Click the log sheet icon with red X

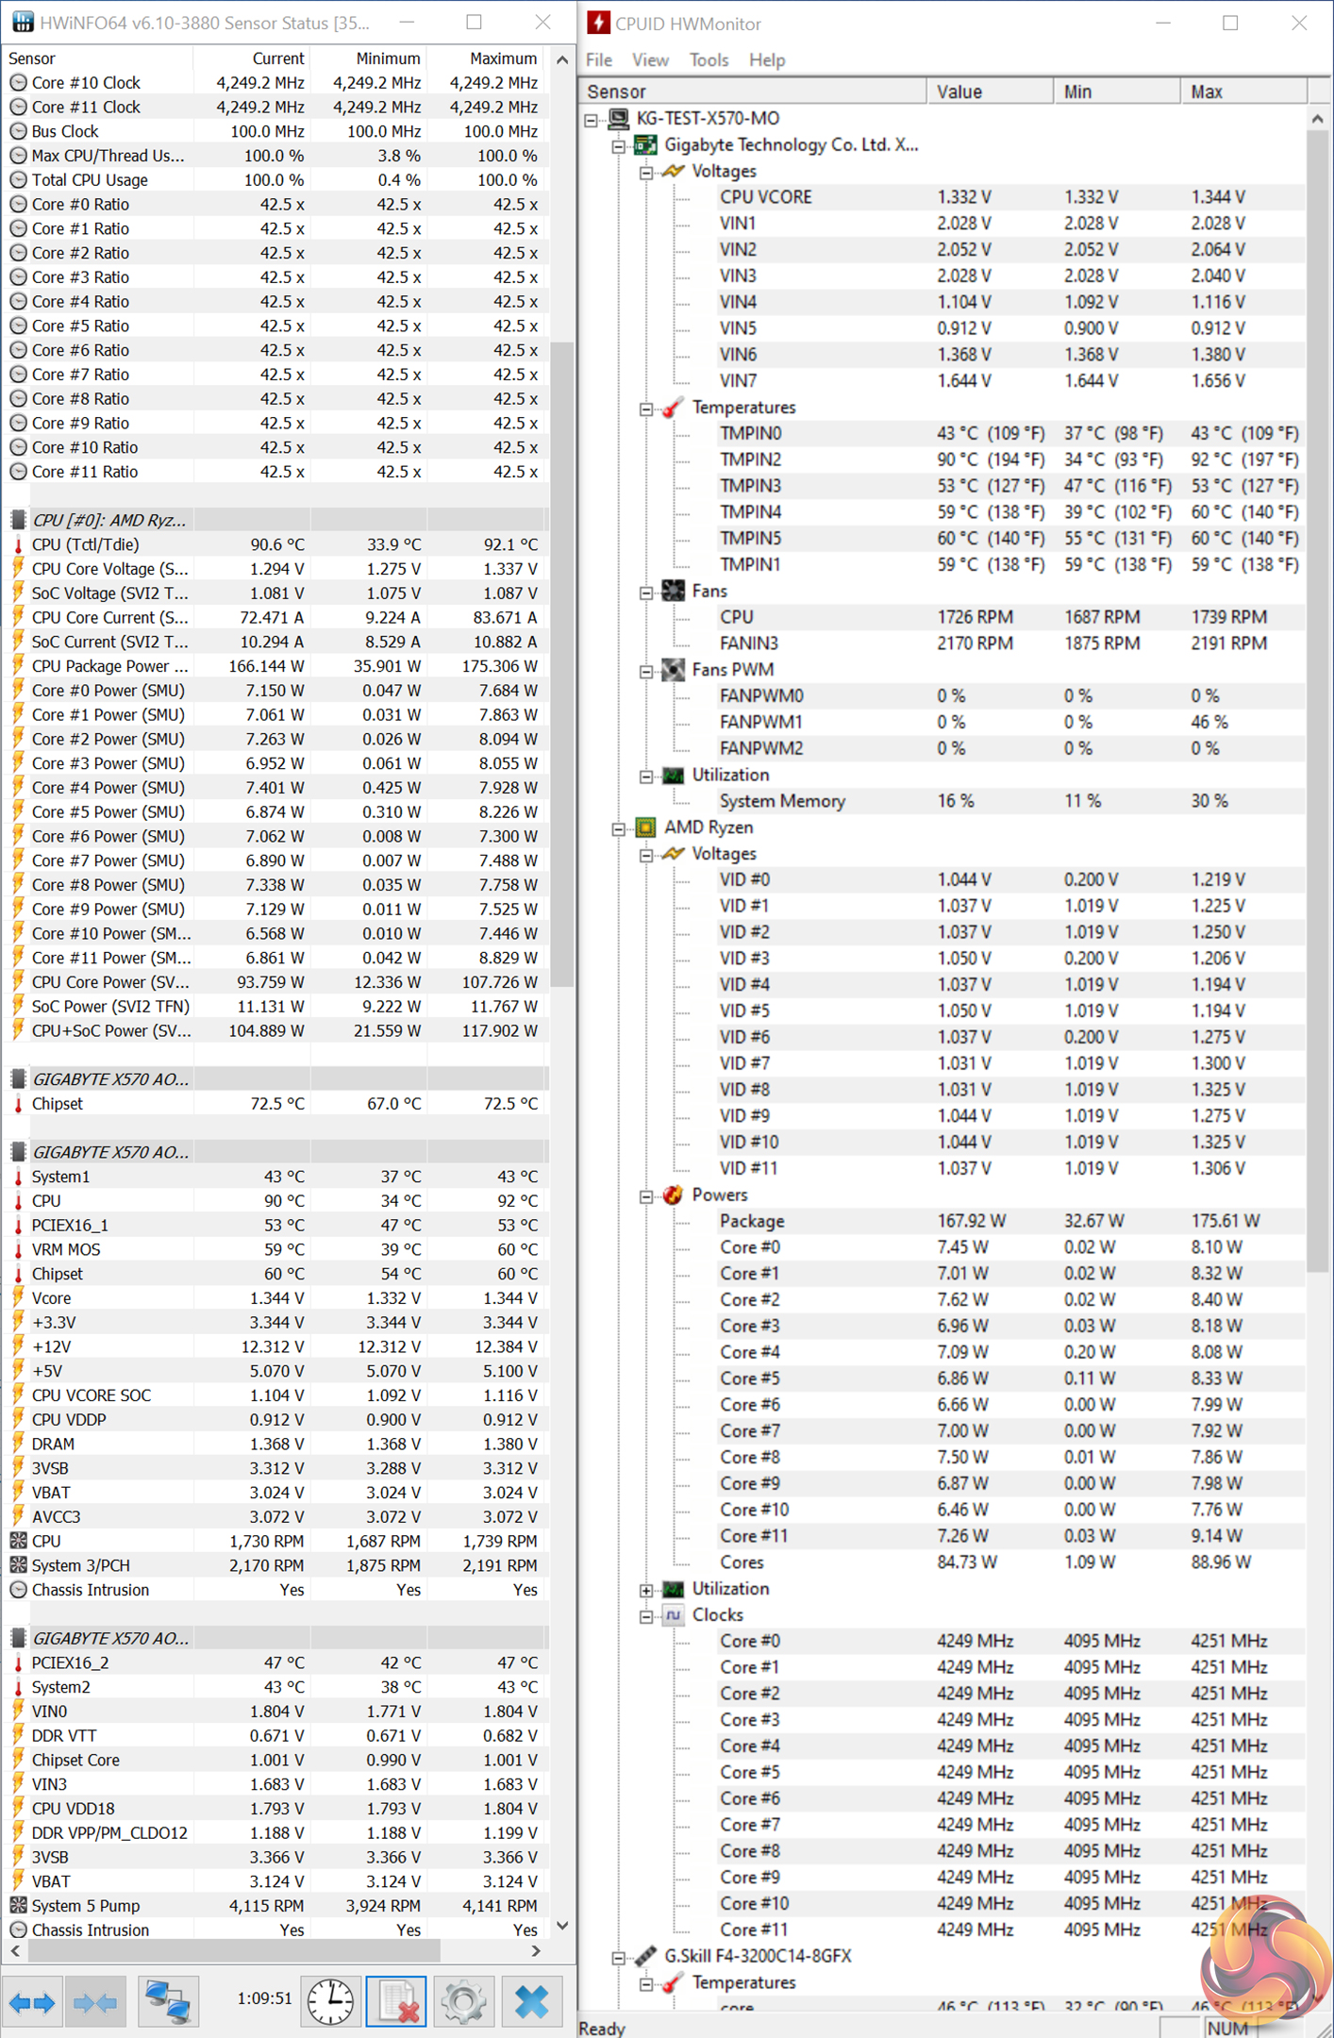tap(396, 2000)
